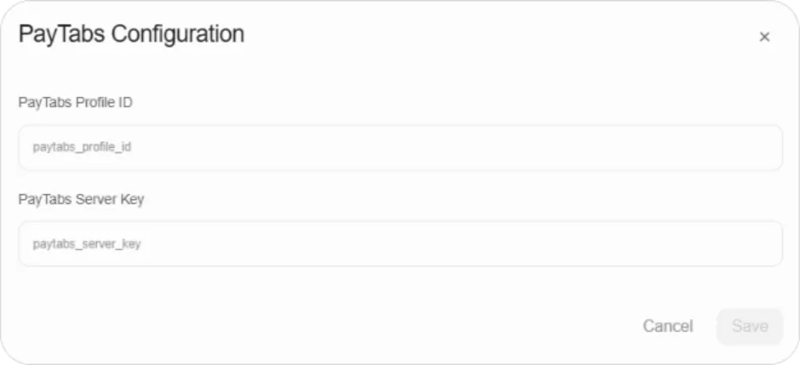Image resolution: width=800 pixels, height=365 pixels.
Task: Click the PayTabs Profile ID input field
Action: point(400,148)
